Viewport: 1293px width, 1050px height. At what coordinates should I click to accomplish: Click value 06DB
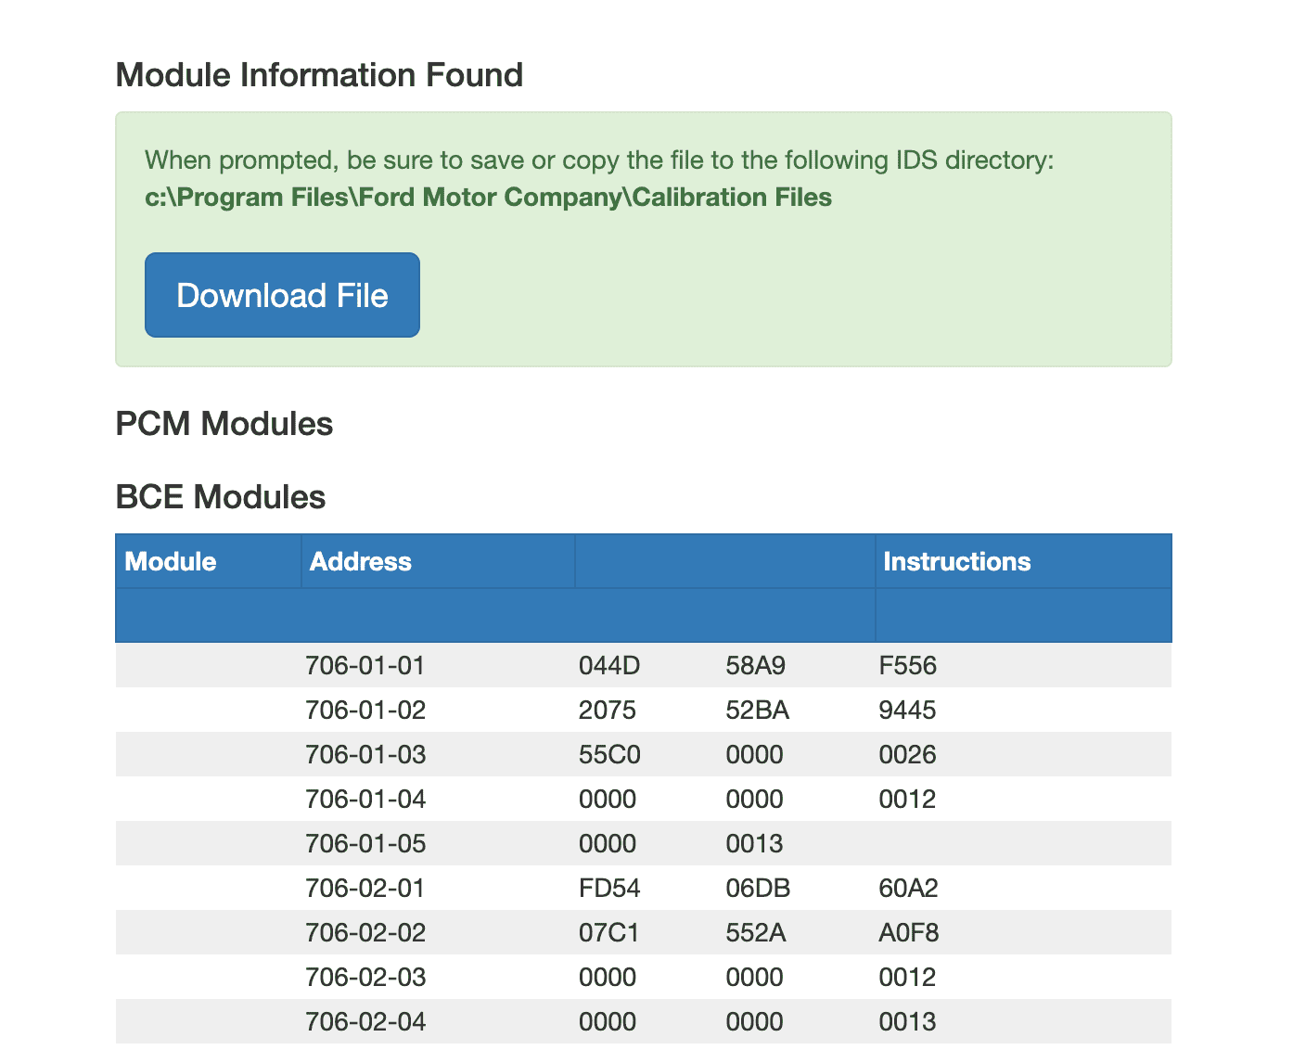pos(758,888)
